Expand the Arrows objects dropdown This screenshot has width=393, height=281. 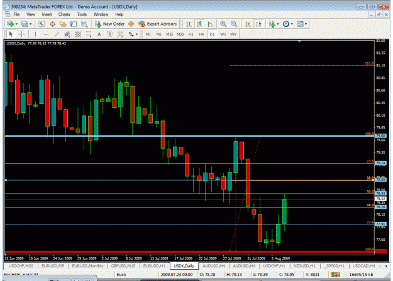[136, 34]
